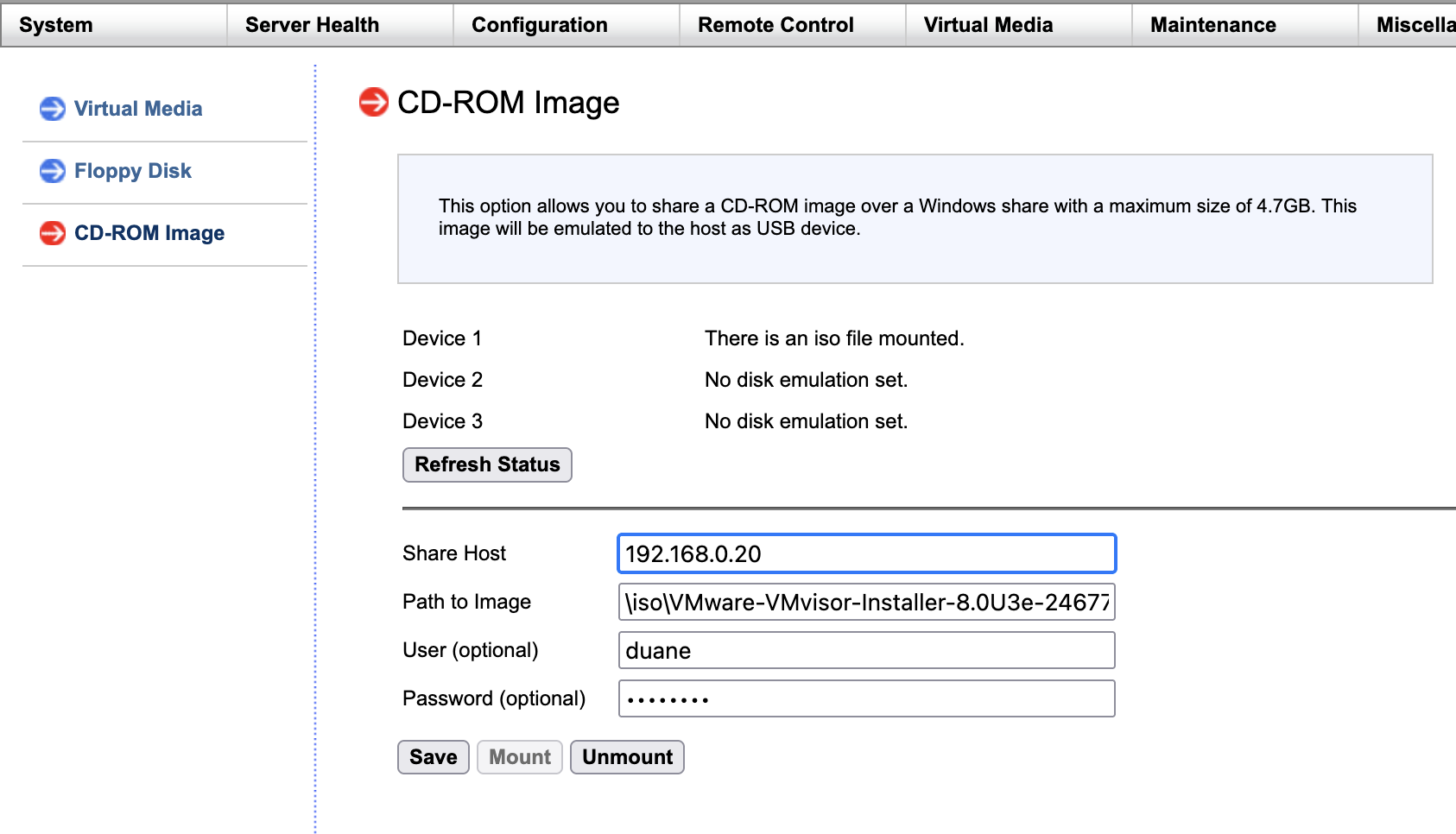This screenshot has height=834, width=1456.
Task: Go to the Maintenance tab
Action: click(1212, 25)
